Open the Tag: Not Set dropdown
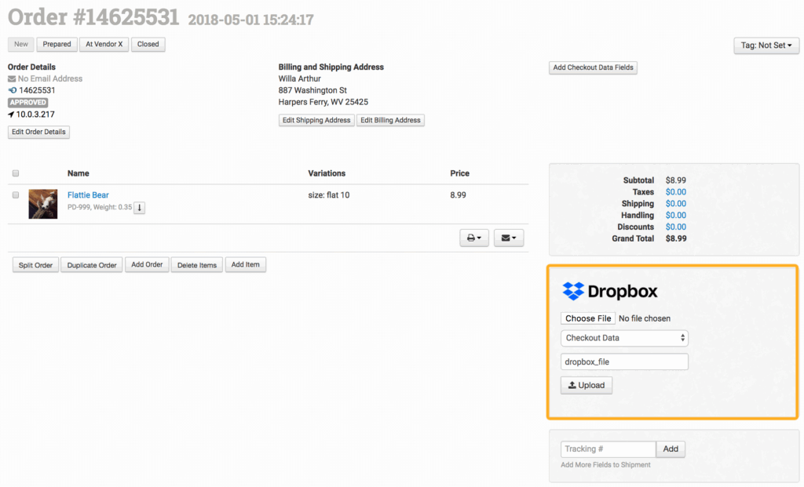The image size is (804, 487). (x=766, y=45)
